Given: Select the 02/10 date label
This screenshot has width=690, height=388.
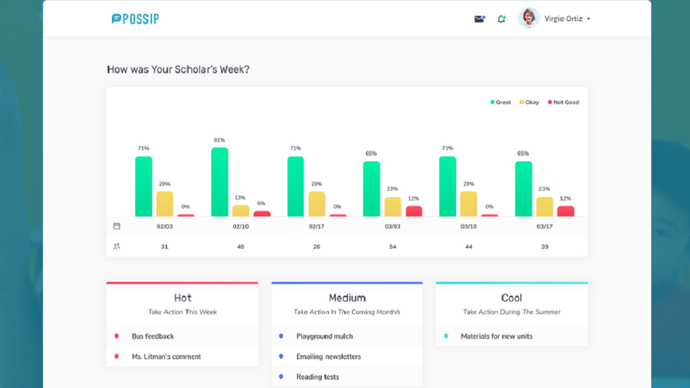Looking at the screenshot, I should click(x=241, y=227).
